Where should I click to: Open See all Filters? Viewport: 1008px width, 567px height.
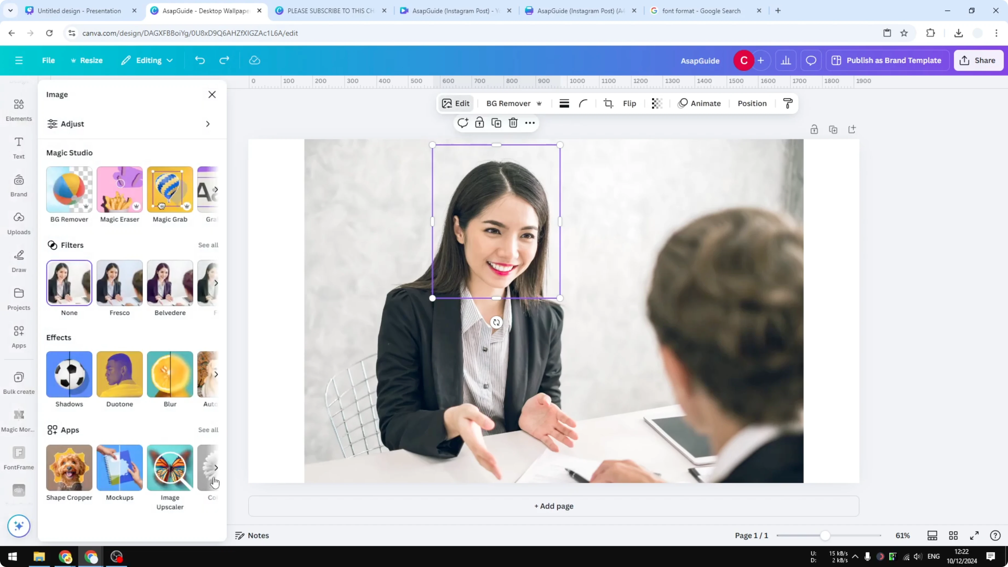coord(208,245)
